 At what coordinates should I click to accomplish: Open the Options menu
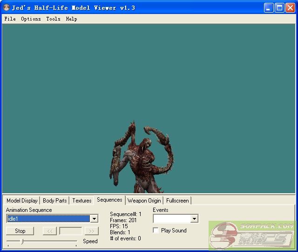point(31,19)
